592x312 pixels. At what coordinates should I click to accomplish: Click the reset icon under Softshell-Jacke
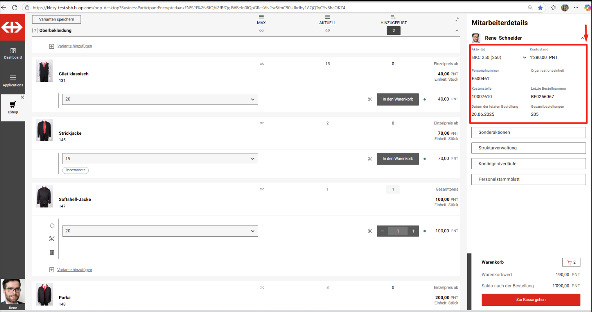coord(52,226)
